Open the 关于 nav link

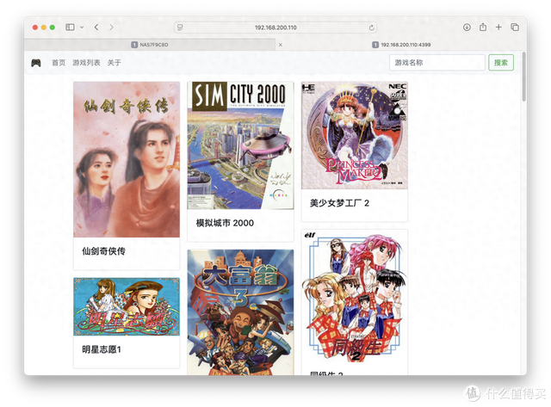click(x=115, y=63)
